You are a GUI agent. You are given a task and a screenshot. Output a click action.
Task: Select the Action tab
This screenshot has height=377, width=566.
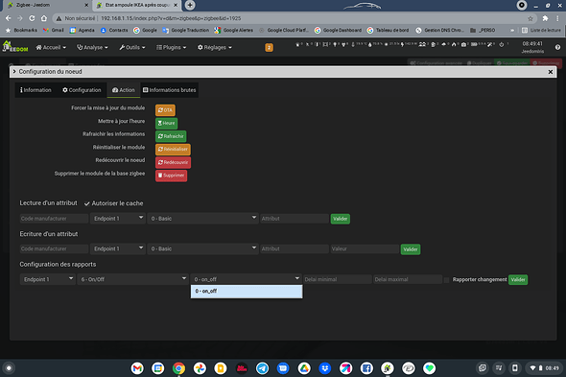click(x=124, y=90)
